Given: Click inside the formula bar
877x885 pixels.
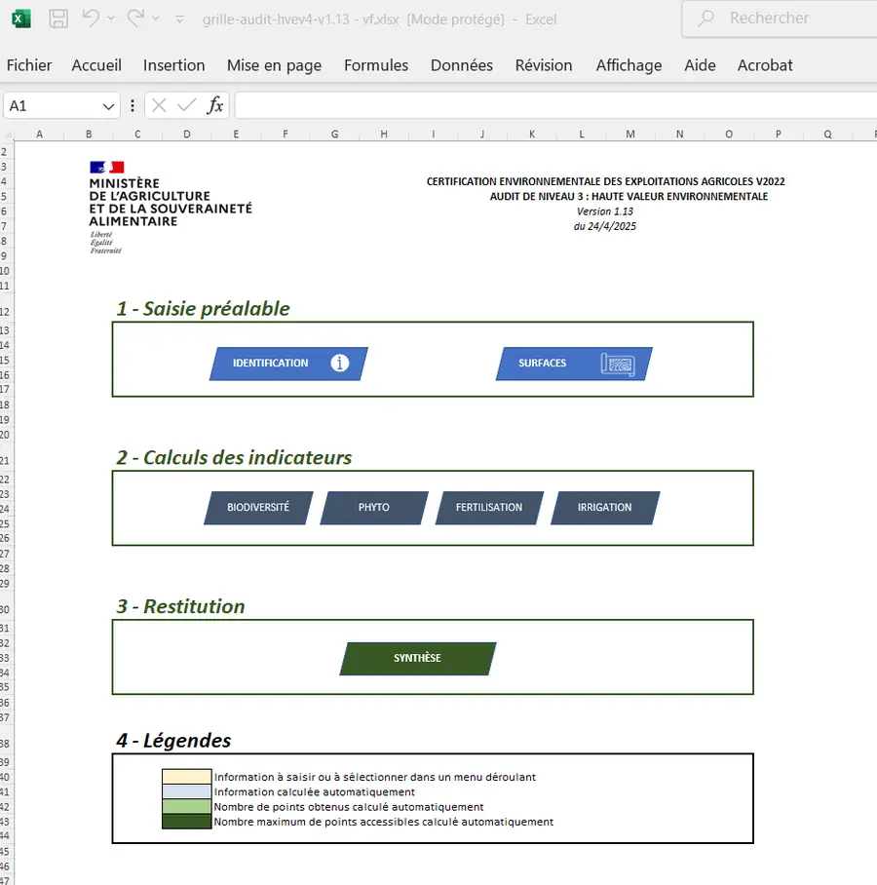Looking at the screenshot, I should tap(555, 105).
